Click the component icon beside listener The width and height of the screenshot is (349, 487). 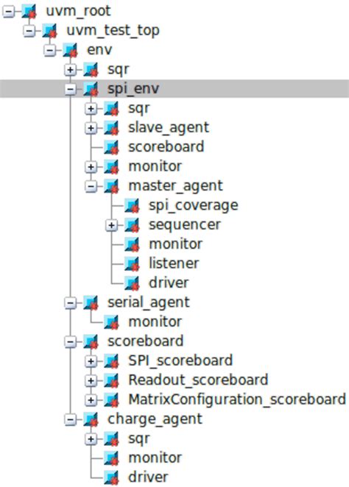[132, 264]
